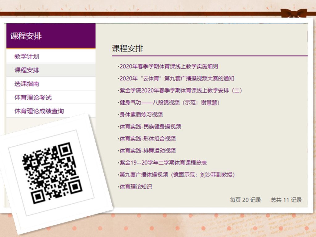Click the purple 课程安排 sidebar header
The height and width of the screenshot is (237, 316).
click(51, 36)
